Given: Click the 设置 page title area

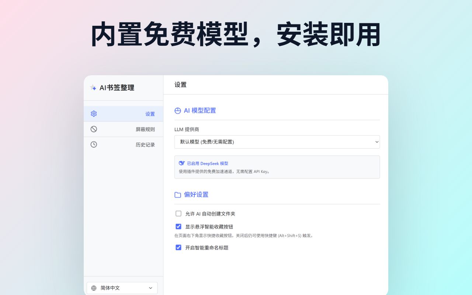Looking at the screenshot, I should [x=180, y=84].
